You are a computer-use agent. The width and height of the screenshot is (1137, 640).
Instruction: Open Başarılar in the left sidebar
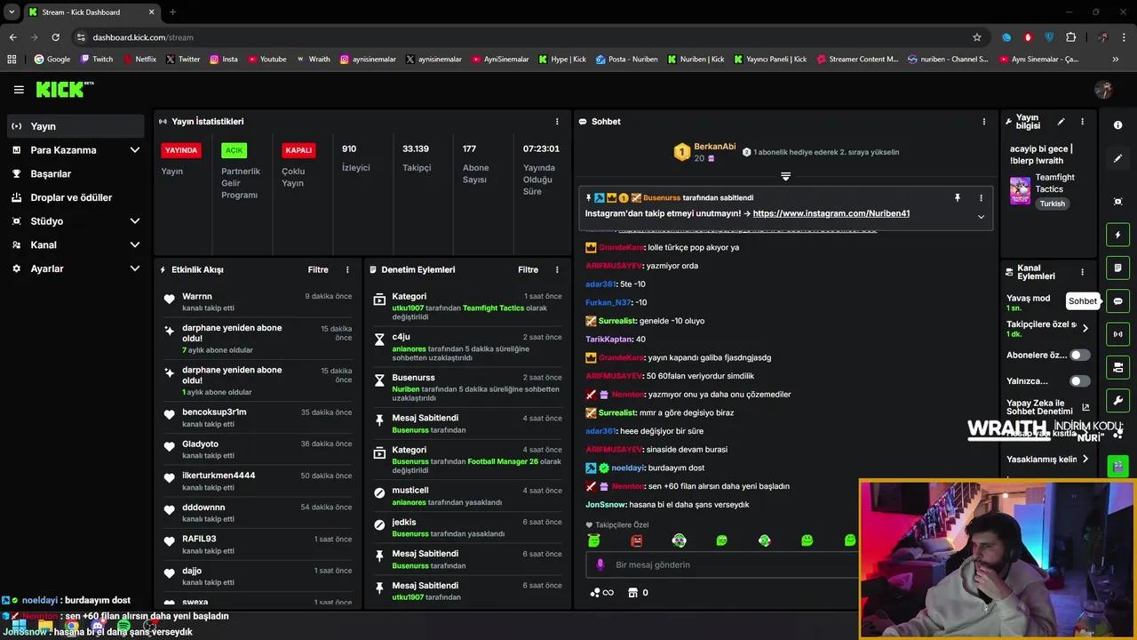click(x=51, y=174)
